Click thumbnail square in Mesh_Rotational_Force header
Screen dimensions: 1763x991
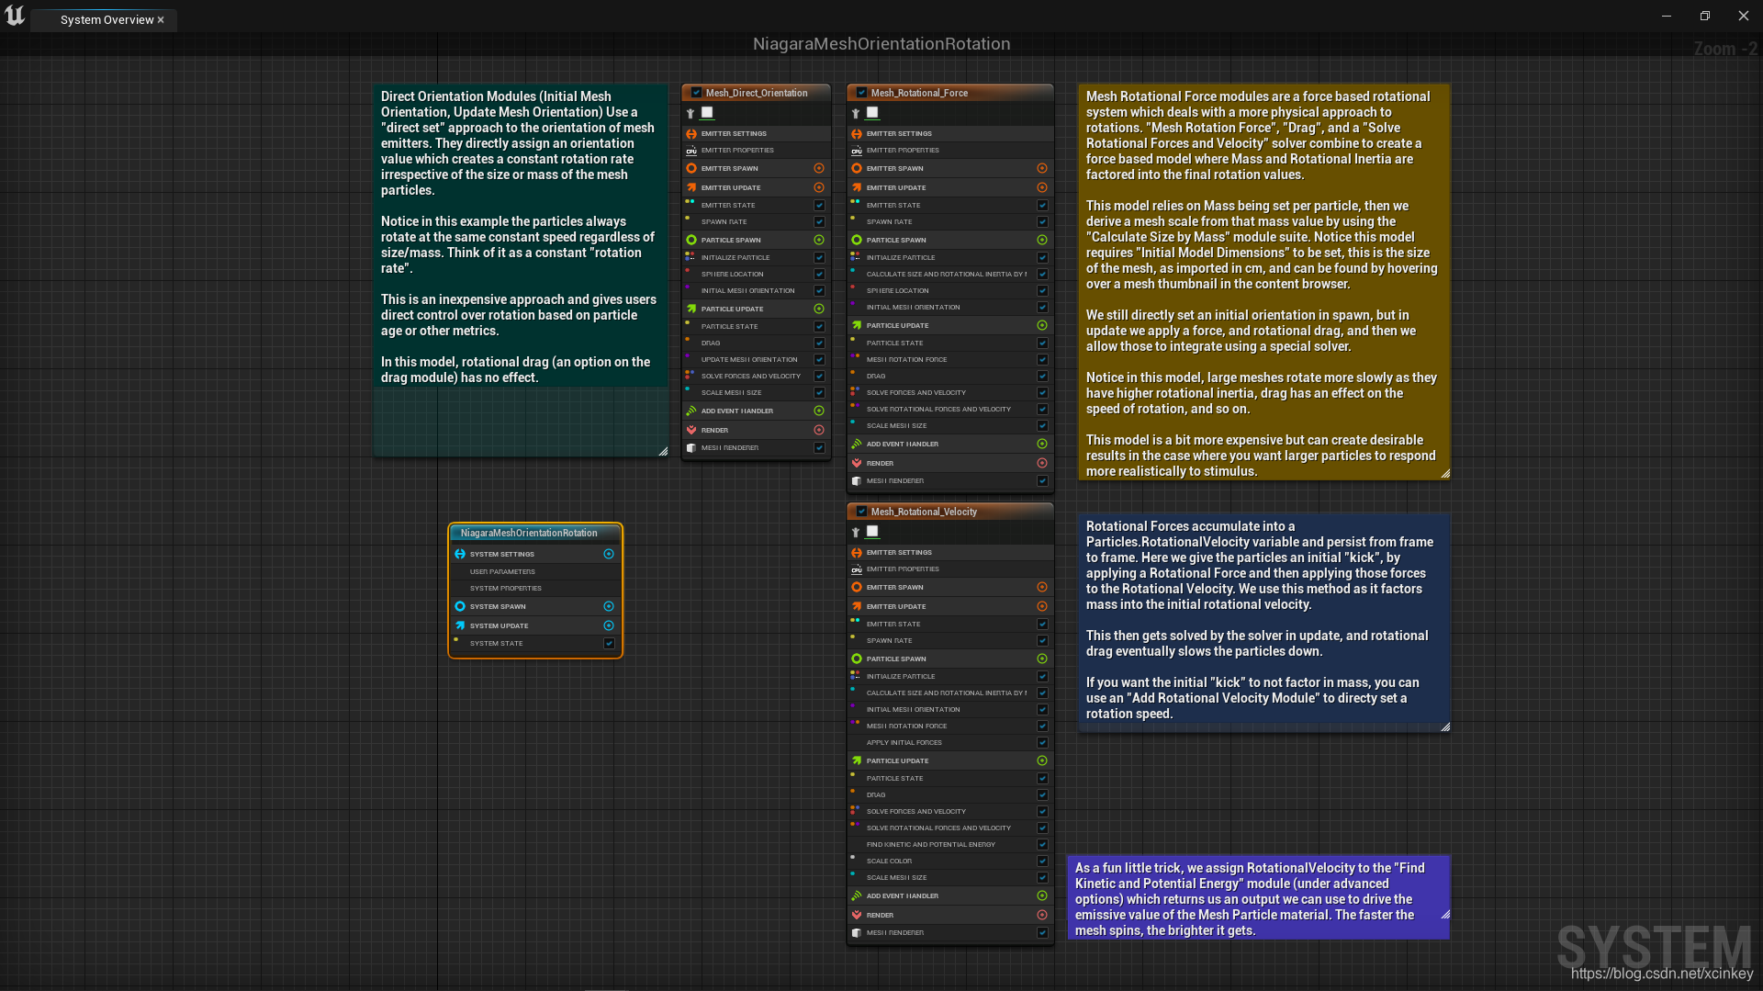872,113
